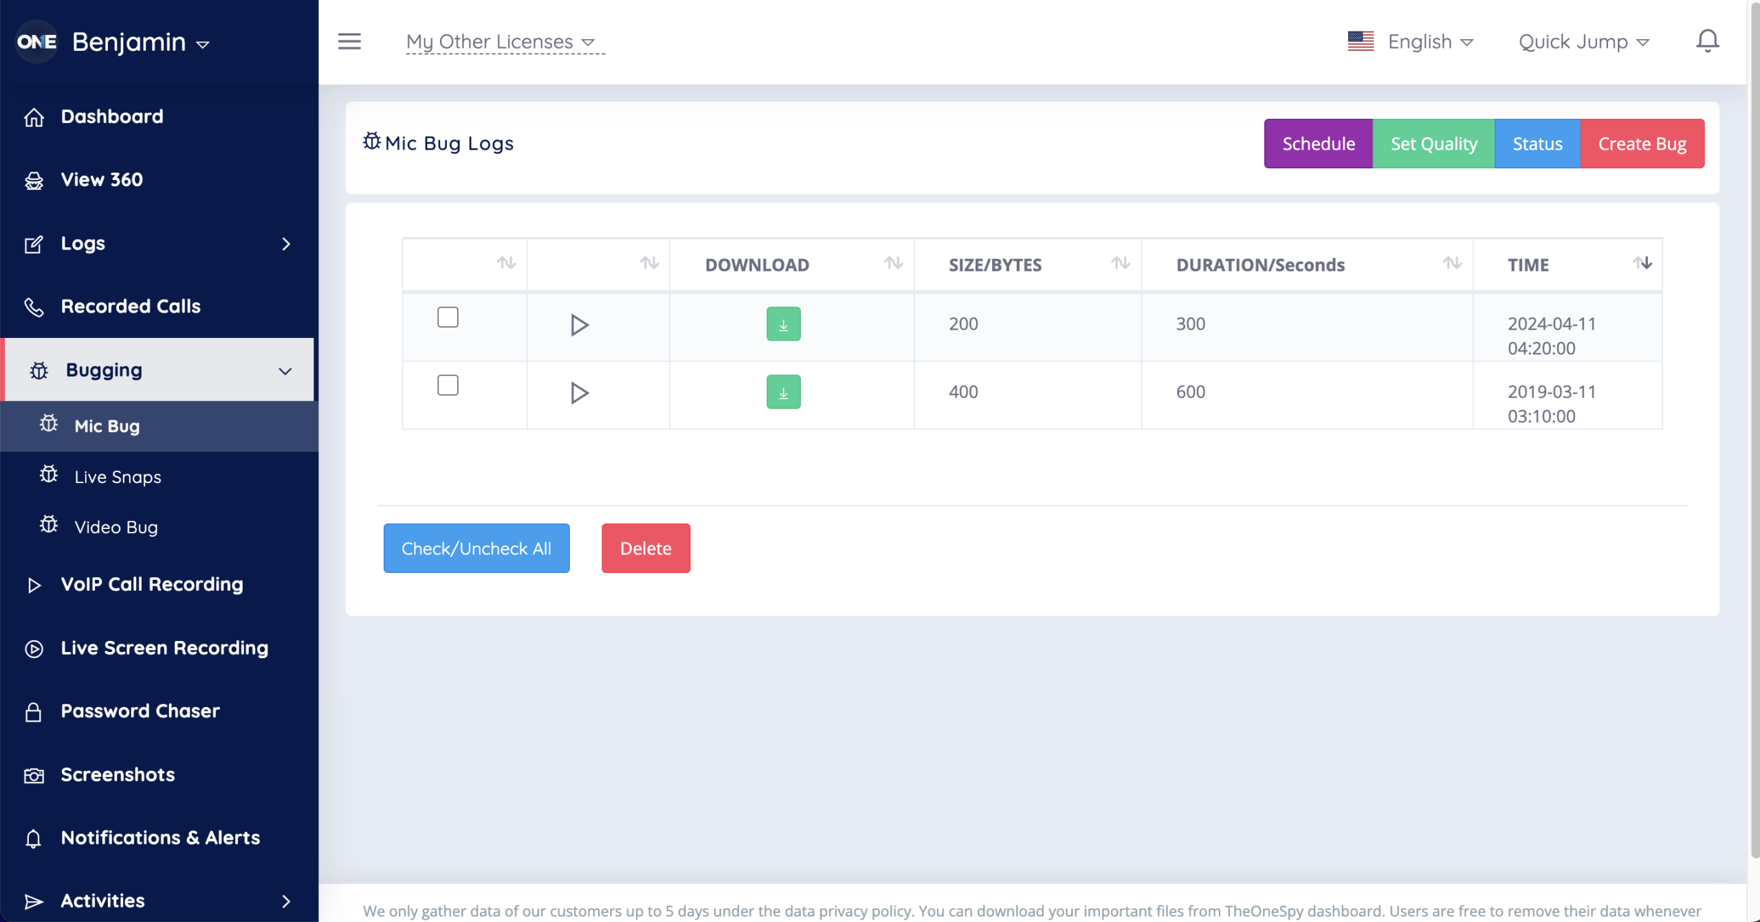Click the VoIP Call Recording play icon
Image resolution: width=1760 pixels, height=922 pixels.
(34, 585)
